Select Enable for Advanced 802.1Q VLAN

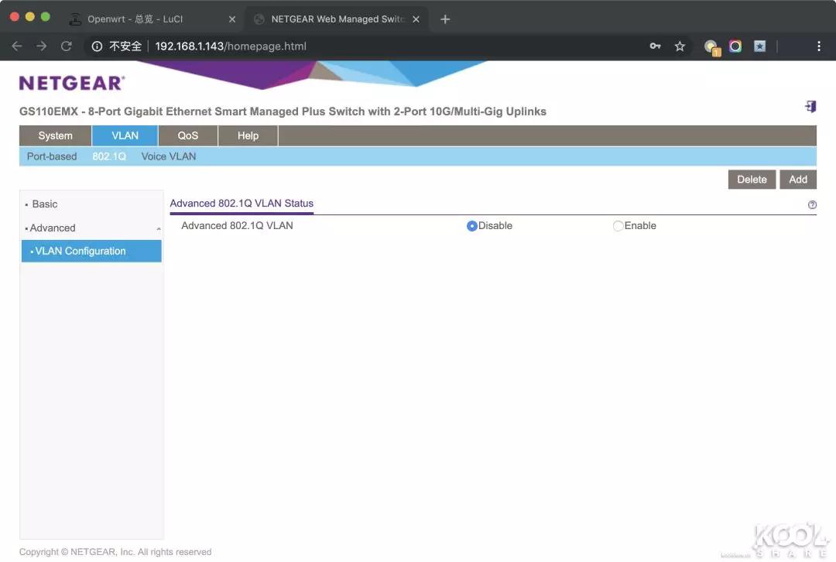618,226
